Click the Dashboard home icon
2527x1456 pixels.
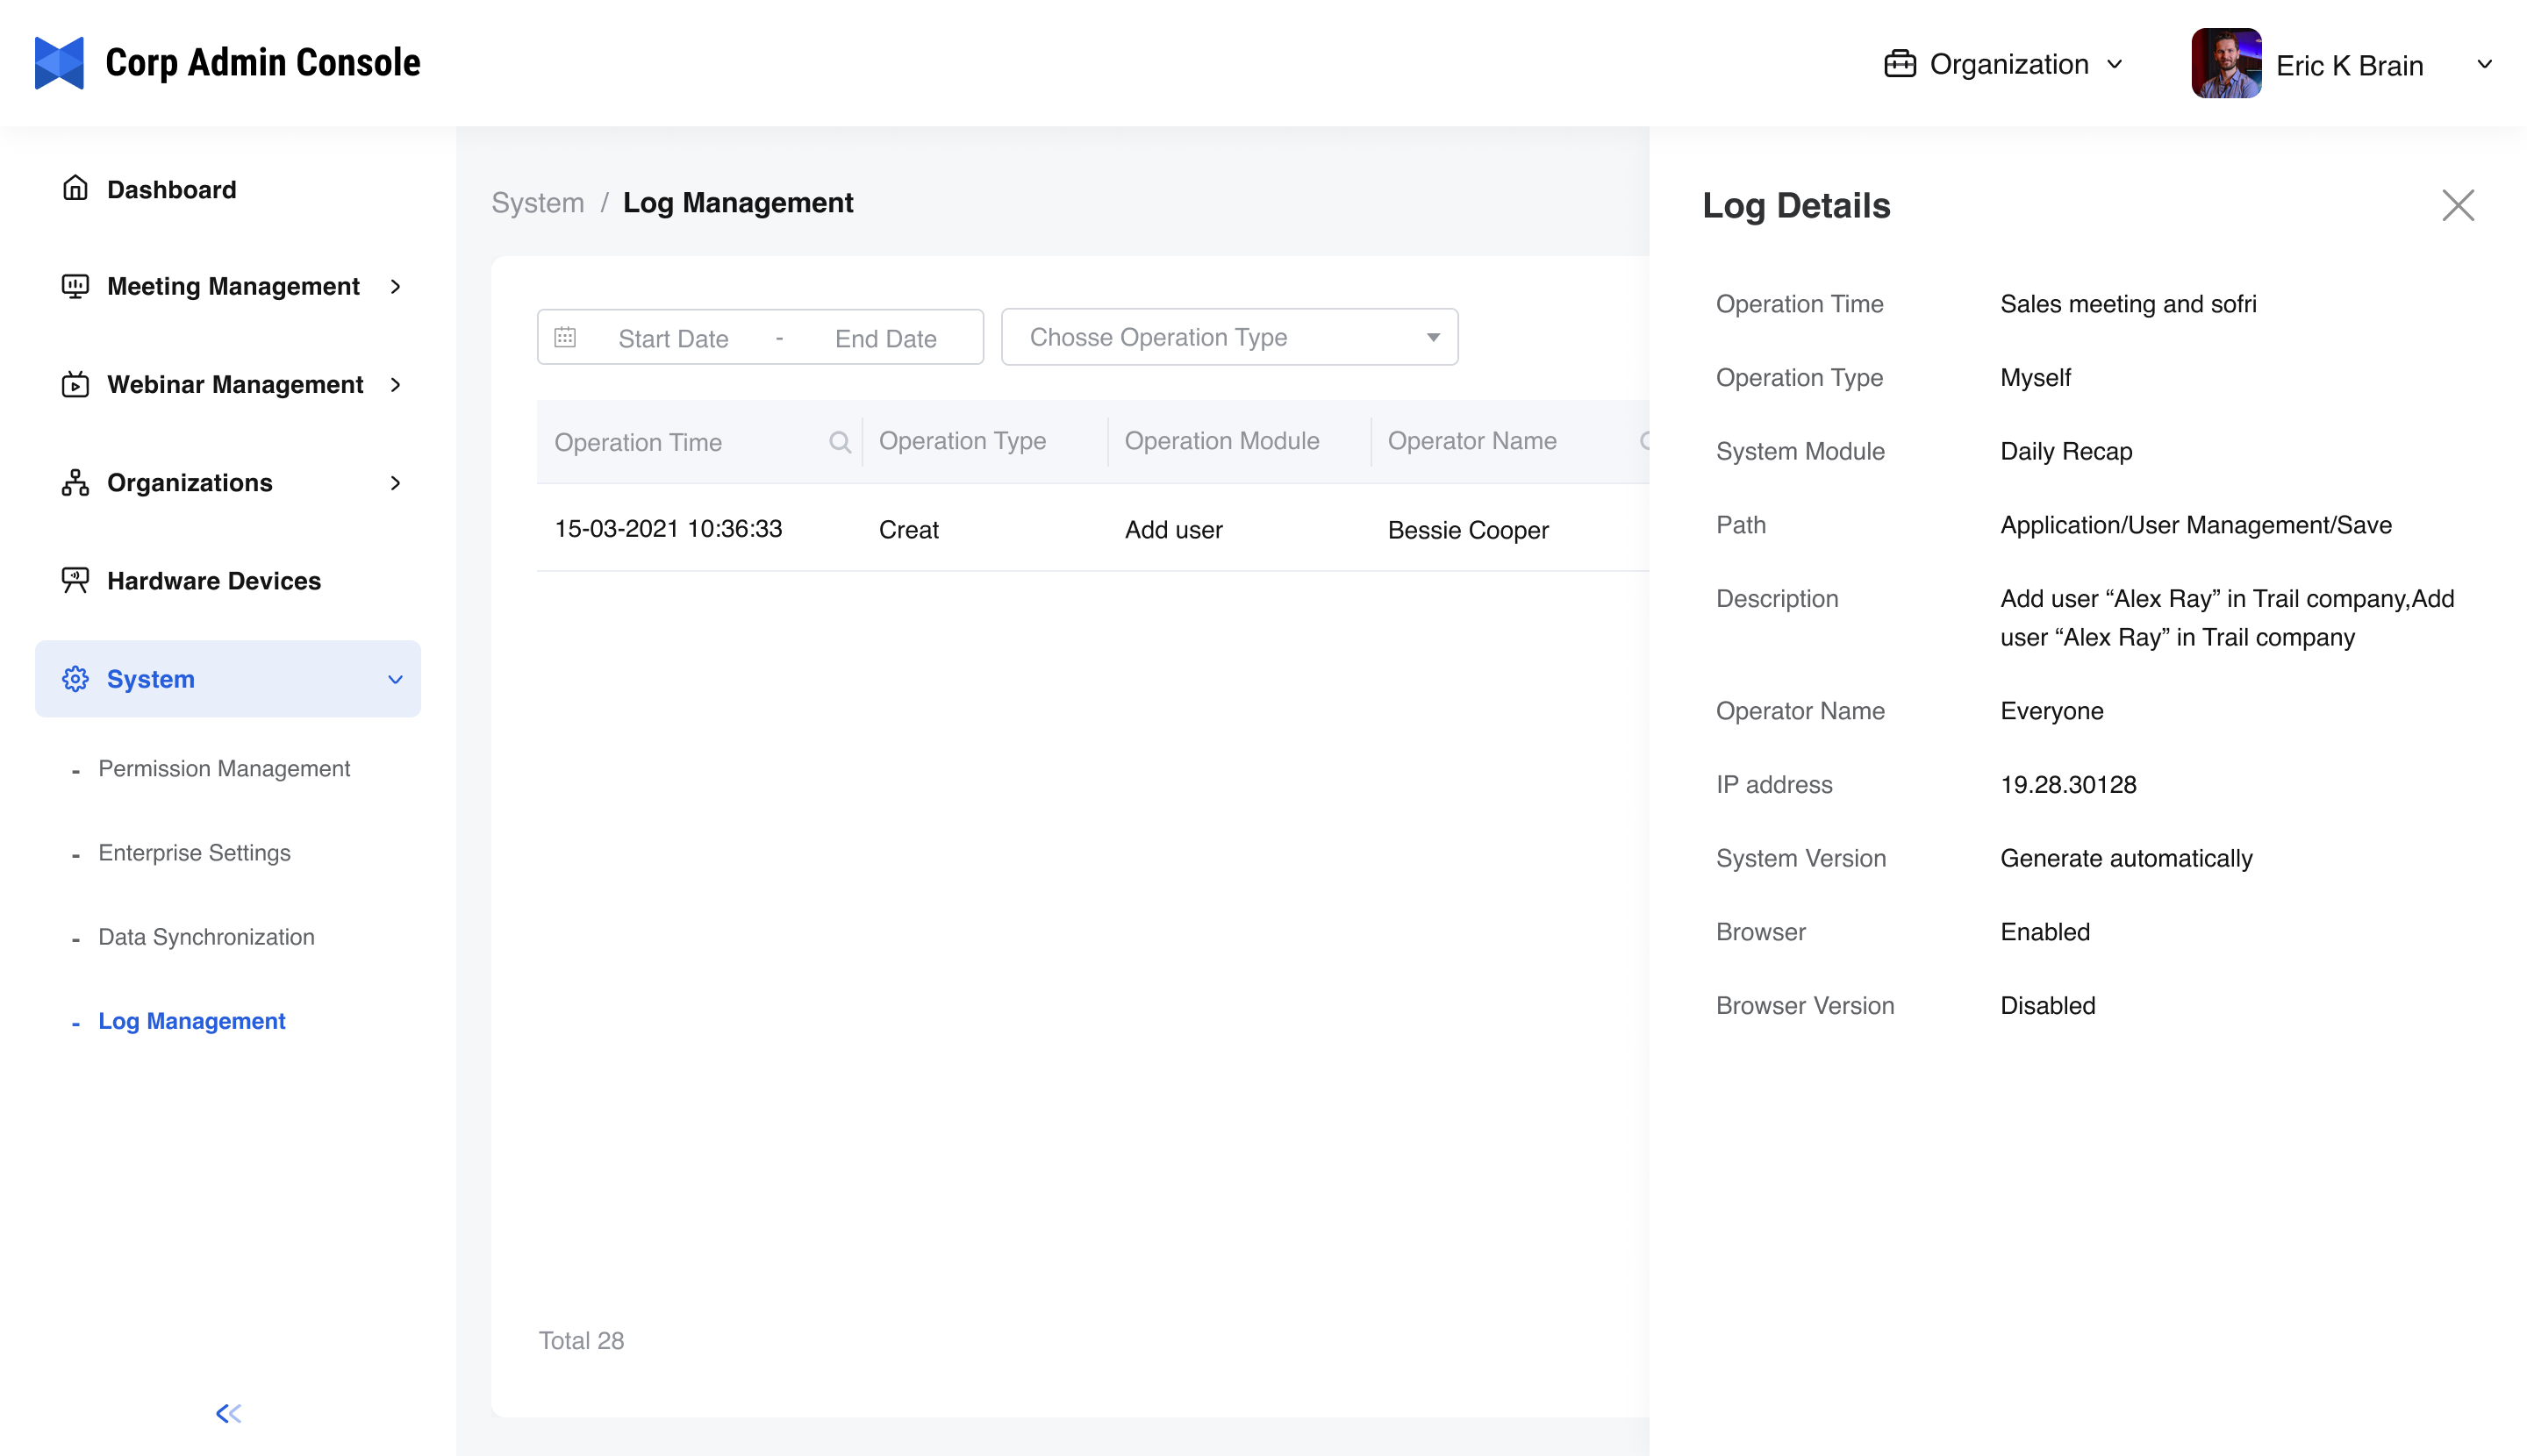pos(75,189)
